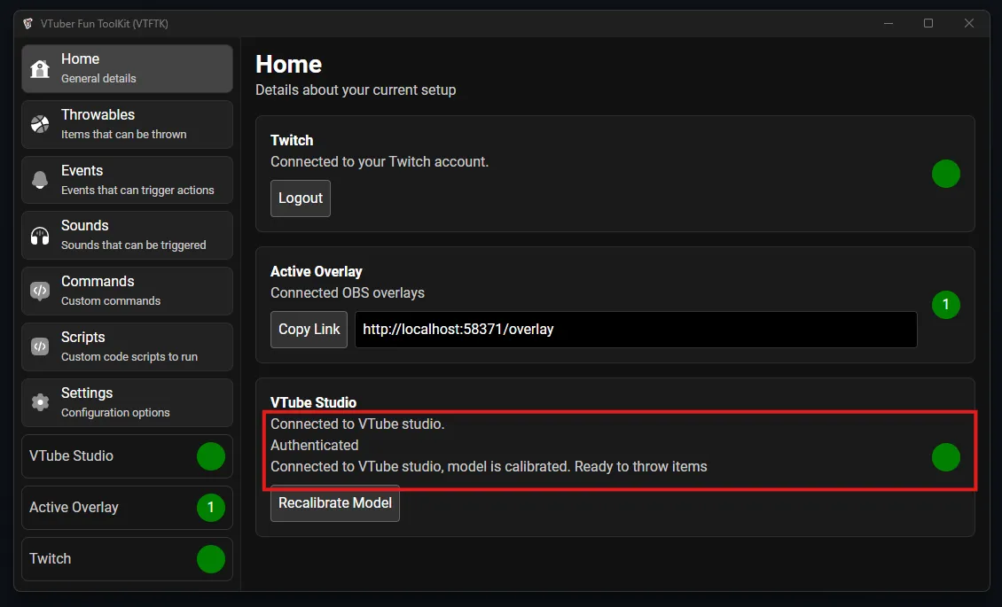Click the Home house icon in sidebar
The image size is (1002, 607).
pos(40,69)
